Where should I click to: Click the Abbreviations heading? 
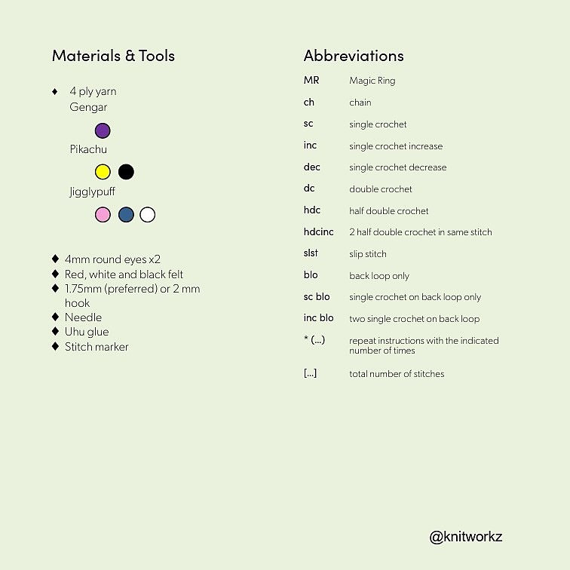tap(353, 56)
